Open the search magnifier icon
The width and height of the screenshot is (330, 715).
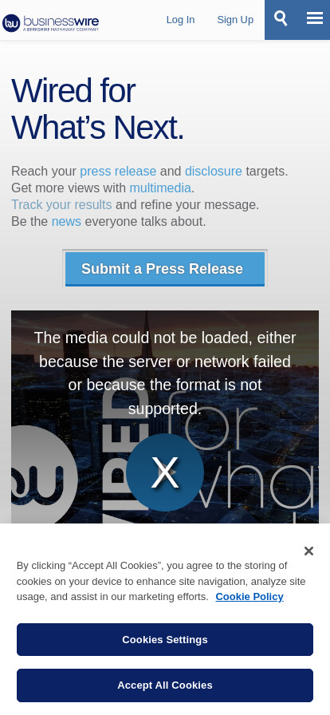[281, 18]
